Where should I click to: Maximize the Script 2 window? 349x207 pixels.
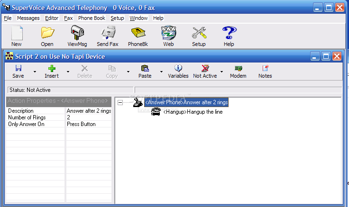click(326, 56)
